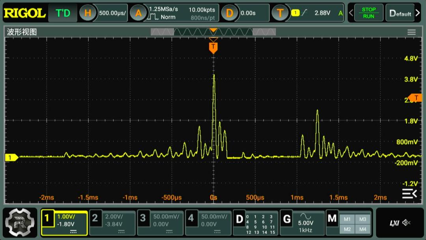Viewport: 426px width, 240px height.
Task: Select the Math M4 operation
Action: coord(362,229)
